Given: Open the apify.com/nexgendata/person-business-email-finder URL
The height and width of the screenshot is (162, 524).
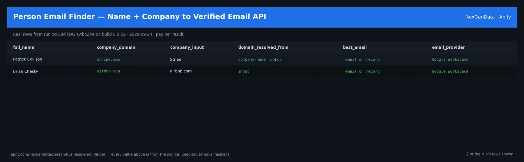Looking at the screenshot, I should [58, 154].
